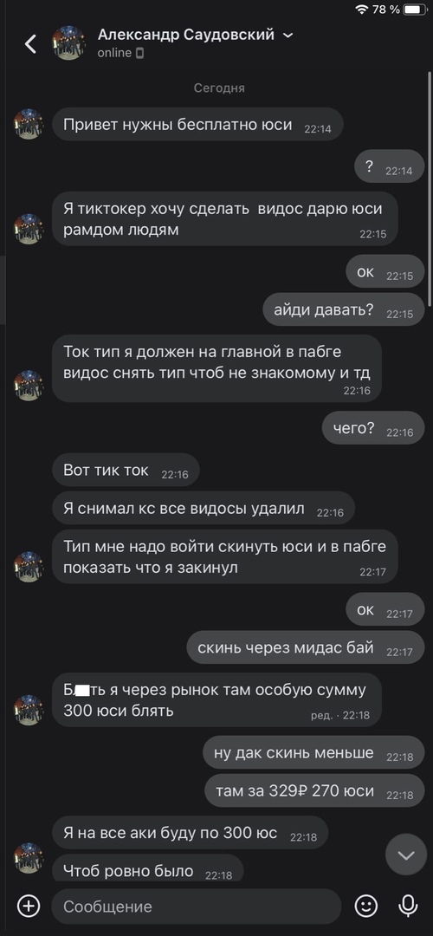Open the contact avatar in the header
The width and height of the screenshot is (433, 936).
(x=68, y=43)
